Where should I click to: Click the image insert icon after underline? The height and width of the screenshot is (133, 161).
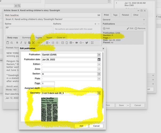click(x=29, y=43)
